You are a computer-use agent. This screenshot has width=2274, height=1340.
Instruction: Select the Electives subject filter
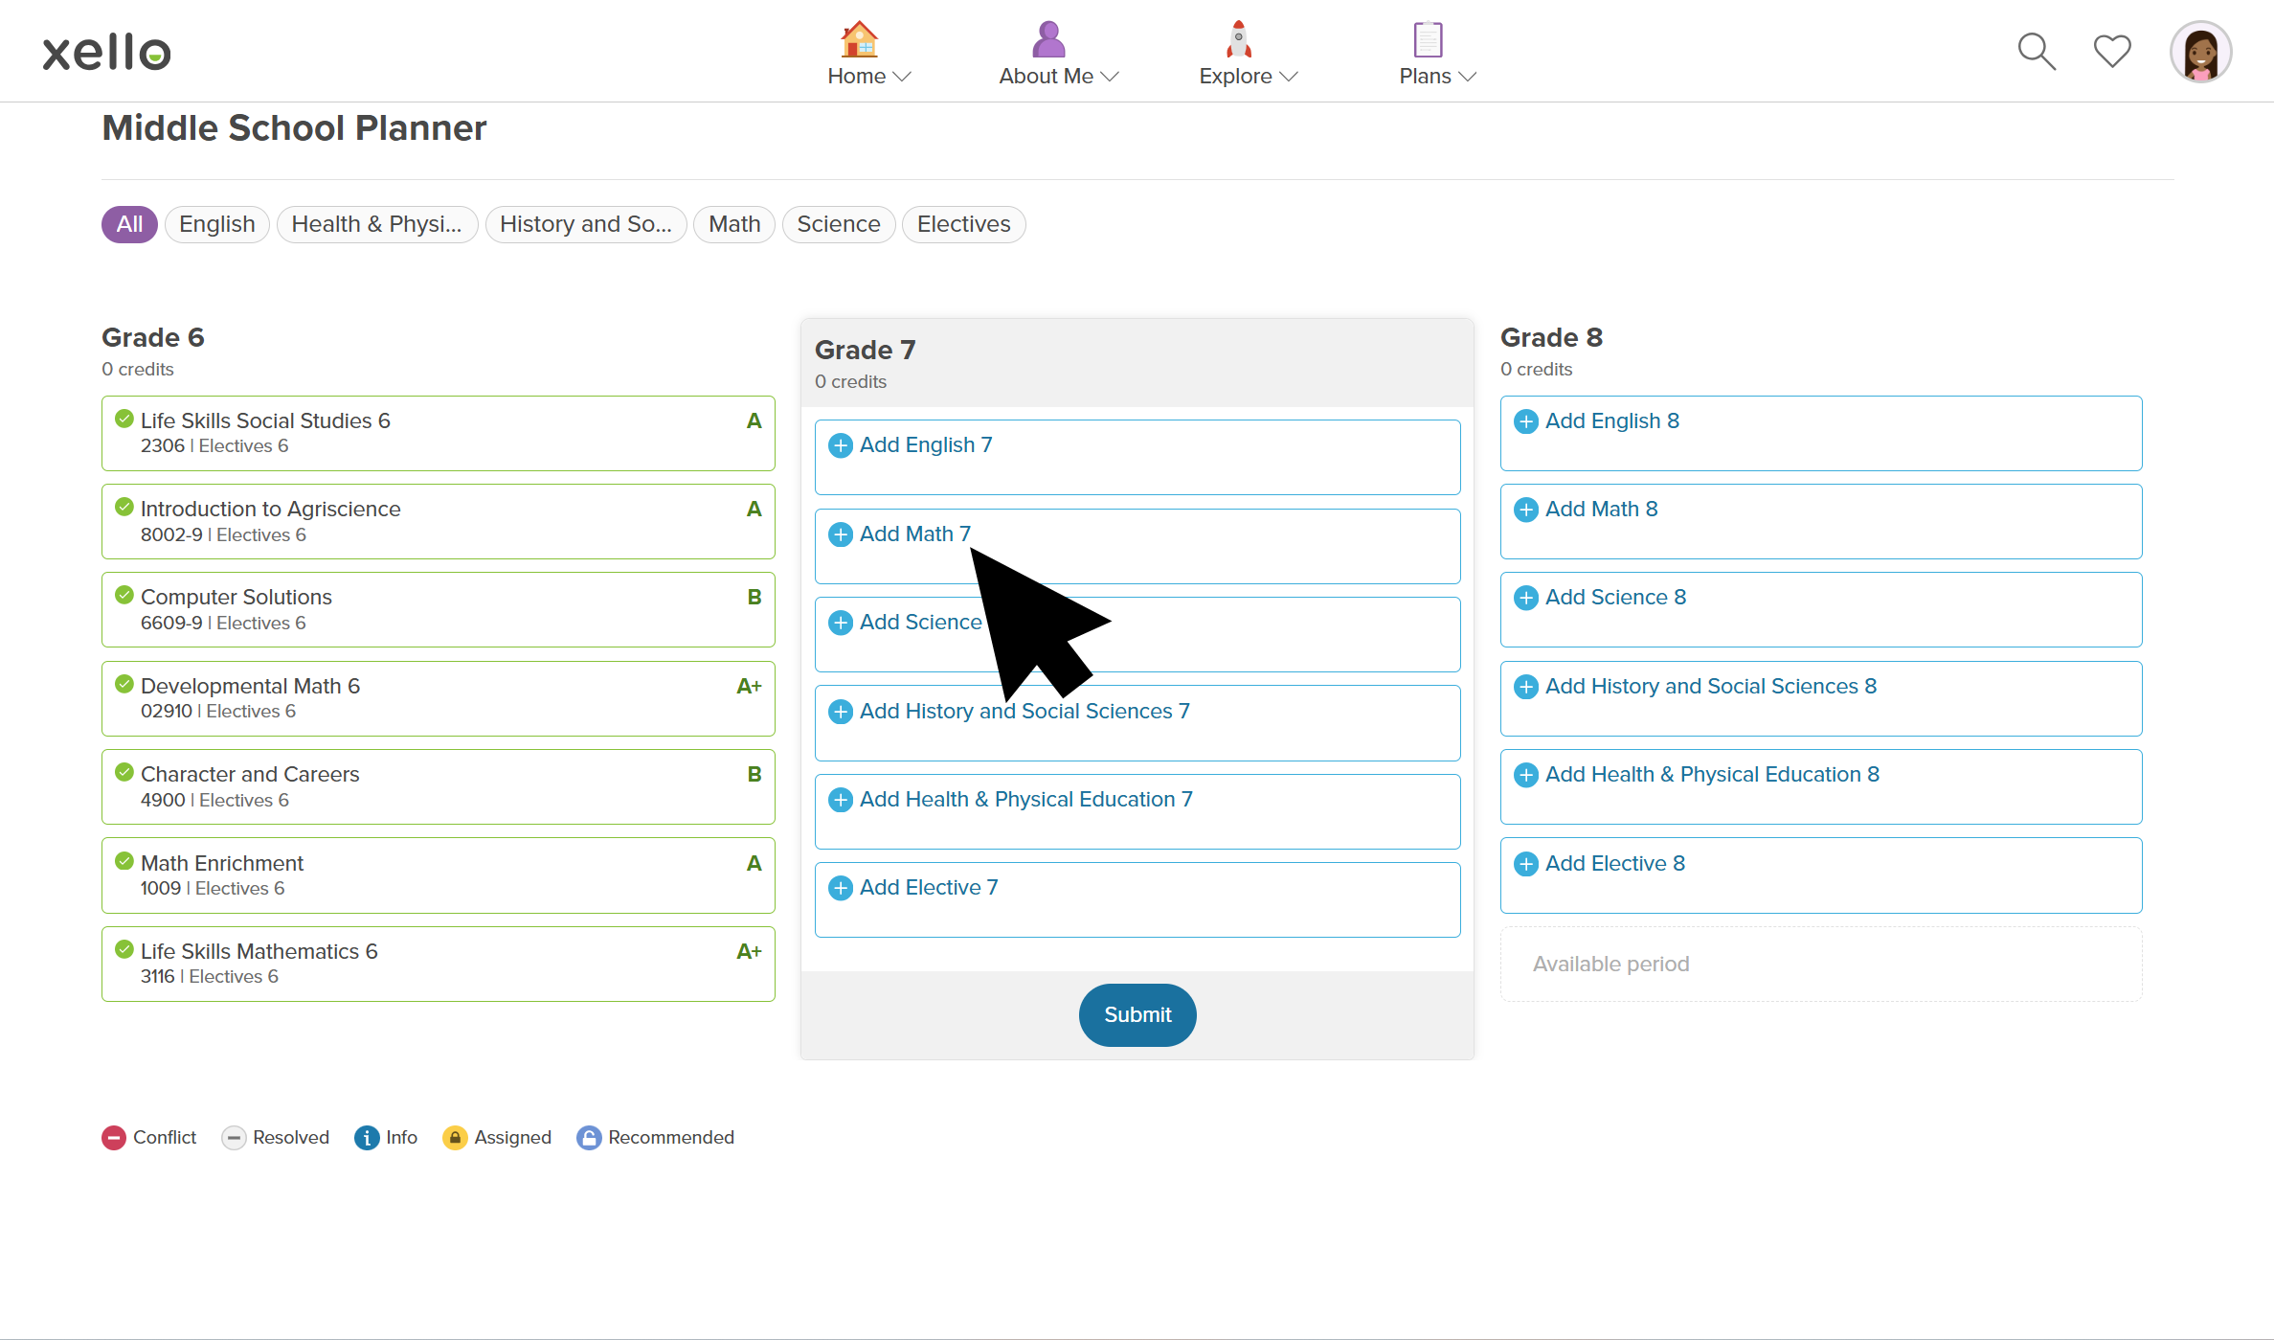point(963,224)
